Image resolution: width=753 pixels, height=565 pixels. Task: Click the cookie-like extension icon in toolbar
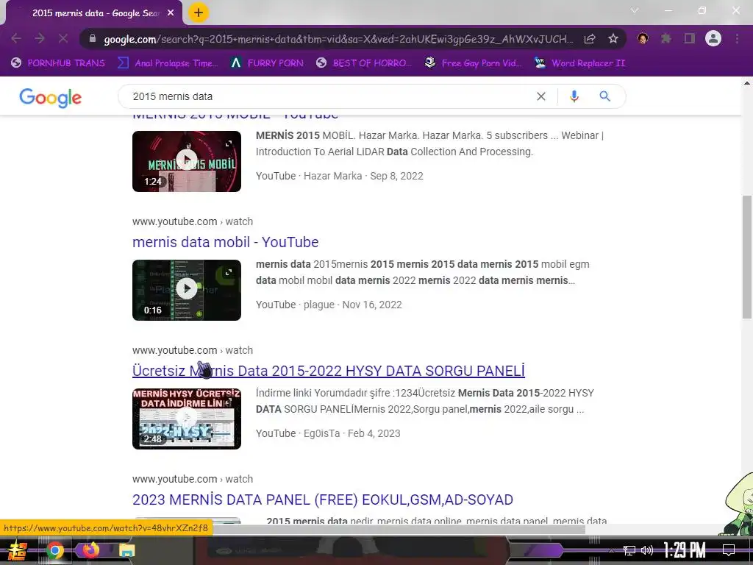[x=643, y=38]
